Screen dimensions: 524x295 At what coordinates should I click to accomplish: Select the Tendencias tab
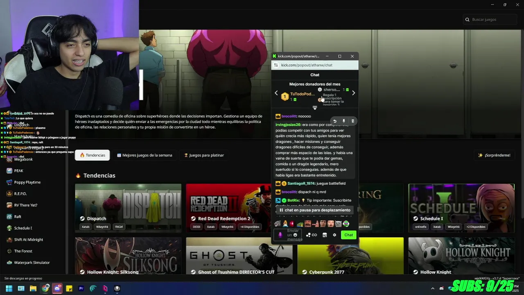click(x=93, y=155)
